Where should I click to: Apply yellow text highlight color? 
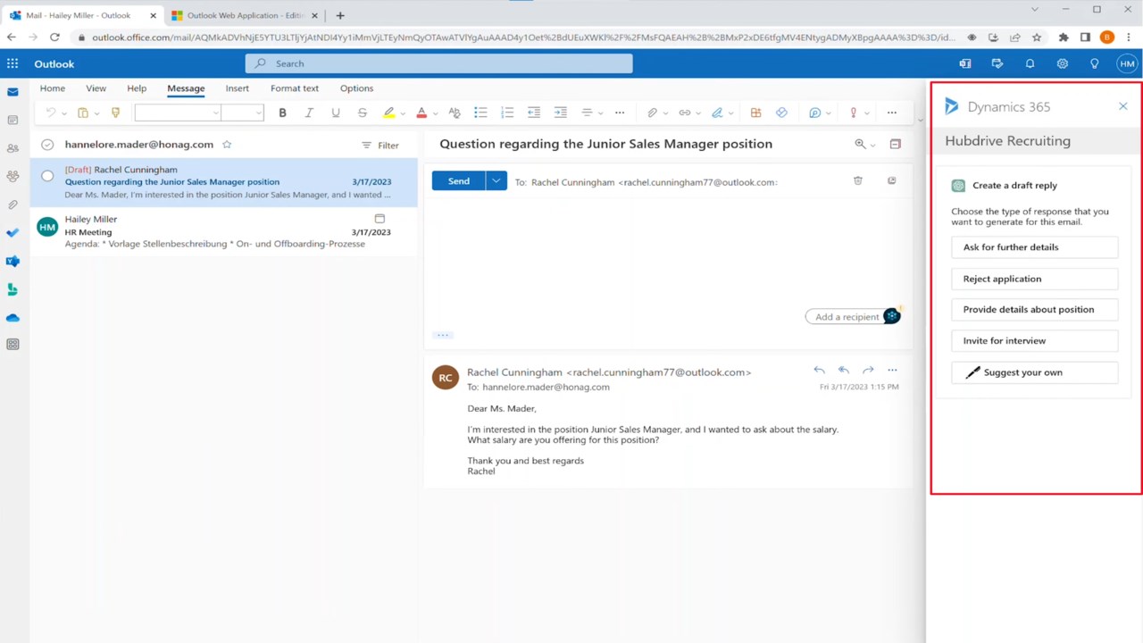(x=388, y=113)
